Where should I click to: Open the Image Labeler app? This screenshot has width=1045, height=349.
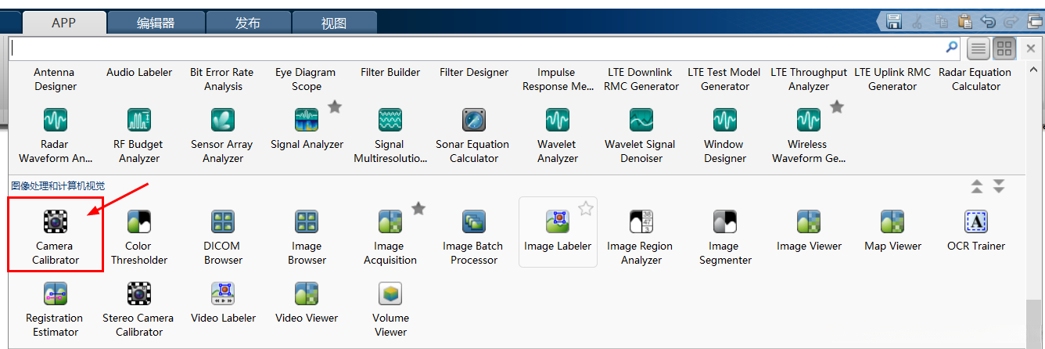(x=558, y=232)
